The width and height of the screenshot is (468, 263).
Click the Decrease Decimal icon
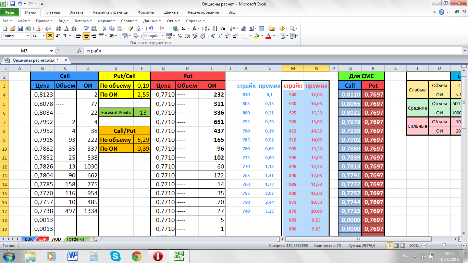click(x=202, y=36)
